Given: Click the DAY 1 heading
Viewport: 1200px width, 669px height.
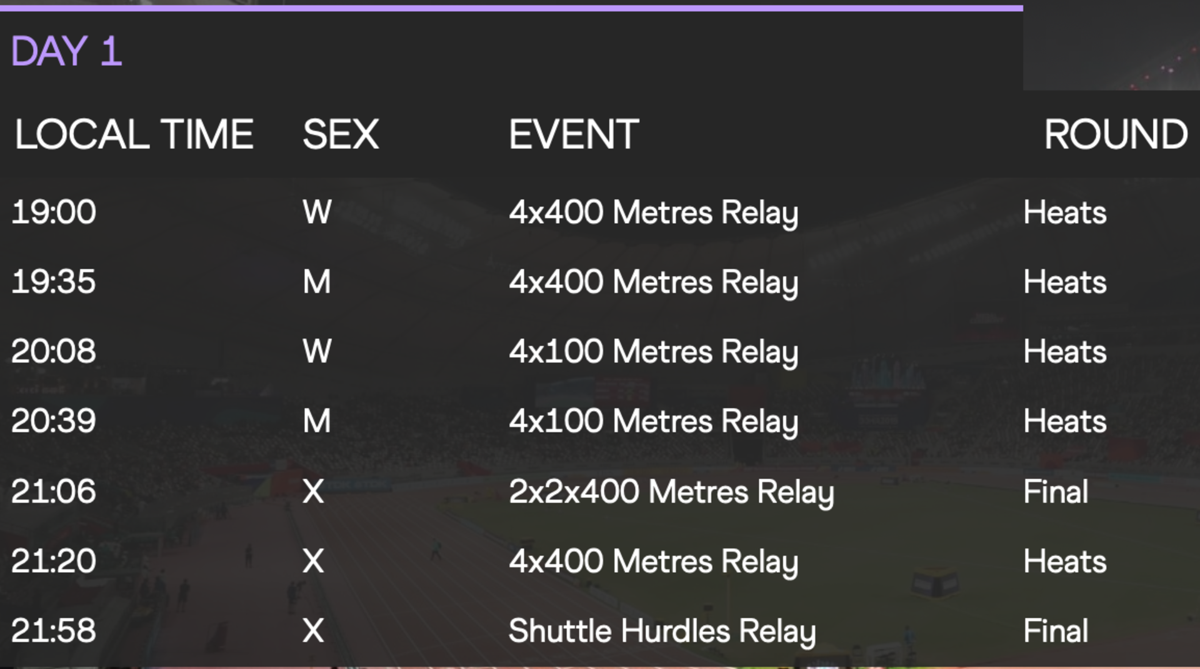Looking at the screenshot, I should click(x=66, y=51).
